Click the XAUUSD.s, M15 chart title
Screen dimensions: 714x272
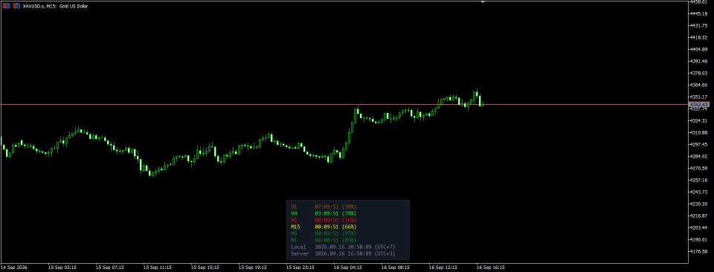[x=55, y=7]
